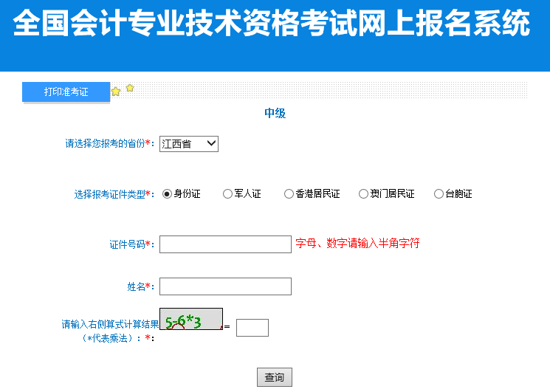Focus the 证件号码 input field
Image resolution: width=550 pixels, height=392 pixels.
[225, 244]
